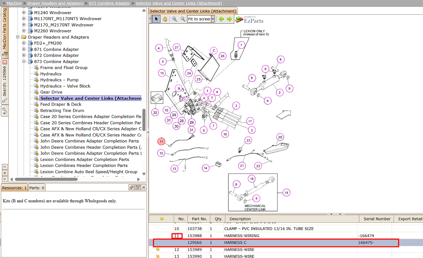Select the Selector Valve and Center Links diagram tab
The width and height of the screenshot is (423, 258).
click(193, 11)
